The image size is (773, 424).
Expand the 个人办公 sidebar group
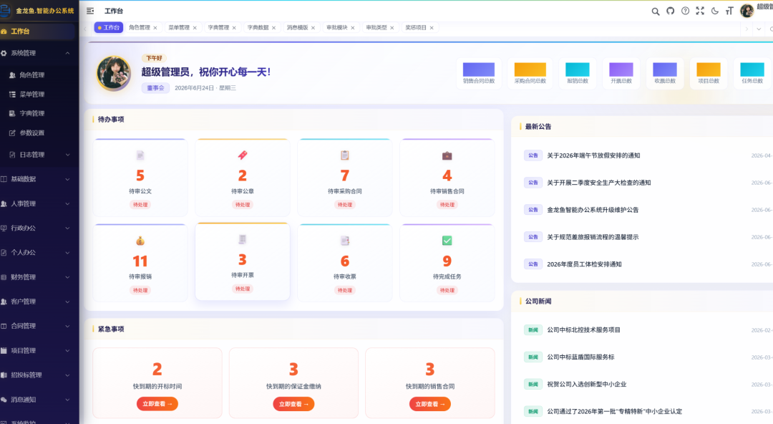[67, 253]
